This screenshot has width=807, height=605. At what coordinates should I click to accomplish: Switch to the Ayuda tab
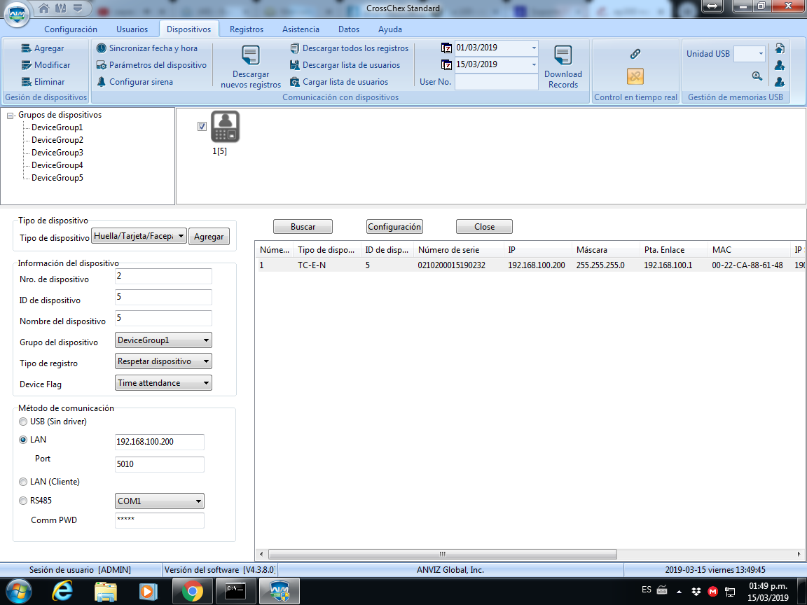click(390, 29)
